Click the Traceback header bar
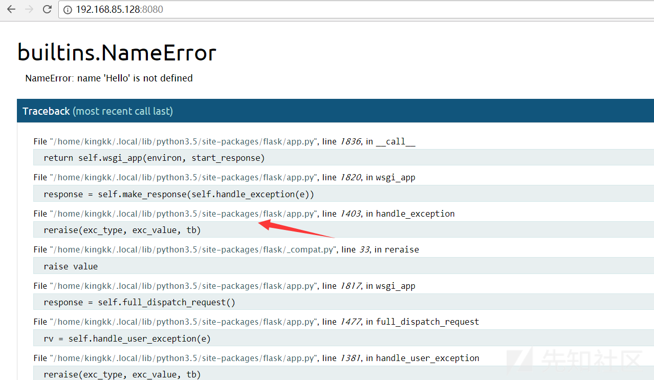 point(335,111)
